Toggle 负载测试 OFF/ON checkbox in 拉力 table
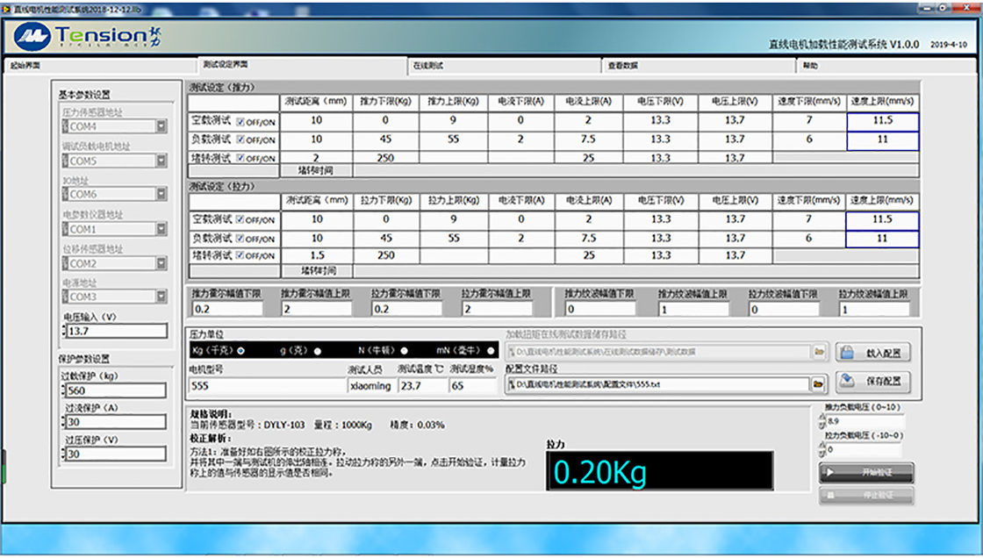Screen dimensions: 983x558 coord(240,238)
